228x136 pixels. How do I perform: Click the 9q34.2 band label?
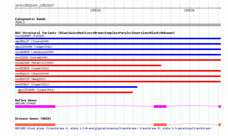20,22
